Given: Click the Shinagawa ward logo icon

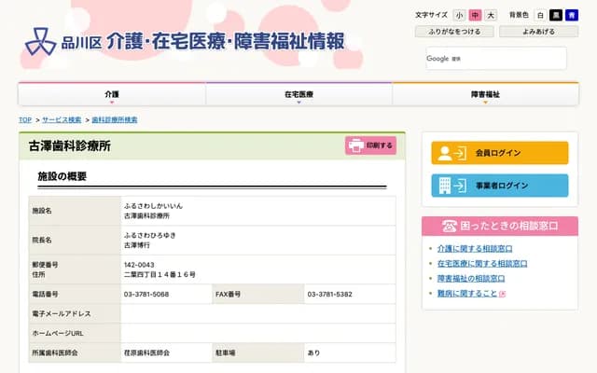Looking at the screenshot, I should pyautogui.click(x=39, y=42).
